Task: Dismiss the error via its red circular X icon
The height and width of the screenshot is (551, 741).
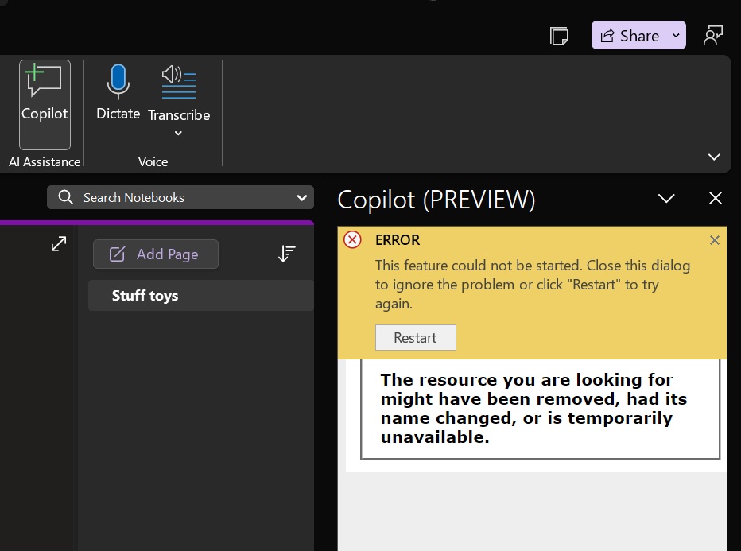Action: coord(352,239)
